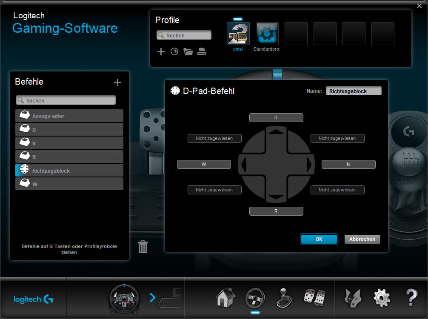This screenshot has height=319, width=428.
Task: Open the pedals settings icon
Action: pos(314,298)
